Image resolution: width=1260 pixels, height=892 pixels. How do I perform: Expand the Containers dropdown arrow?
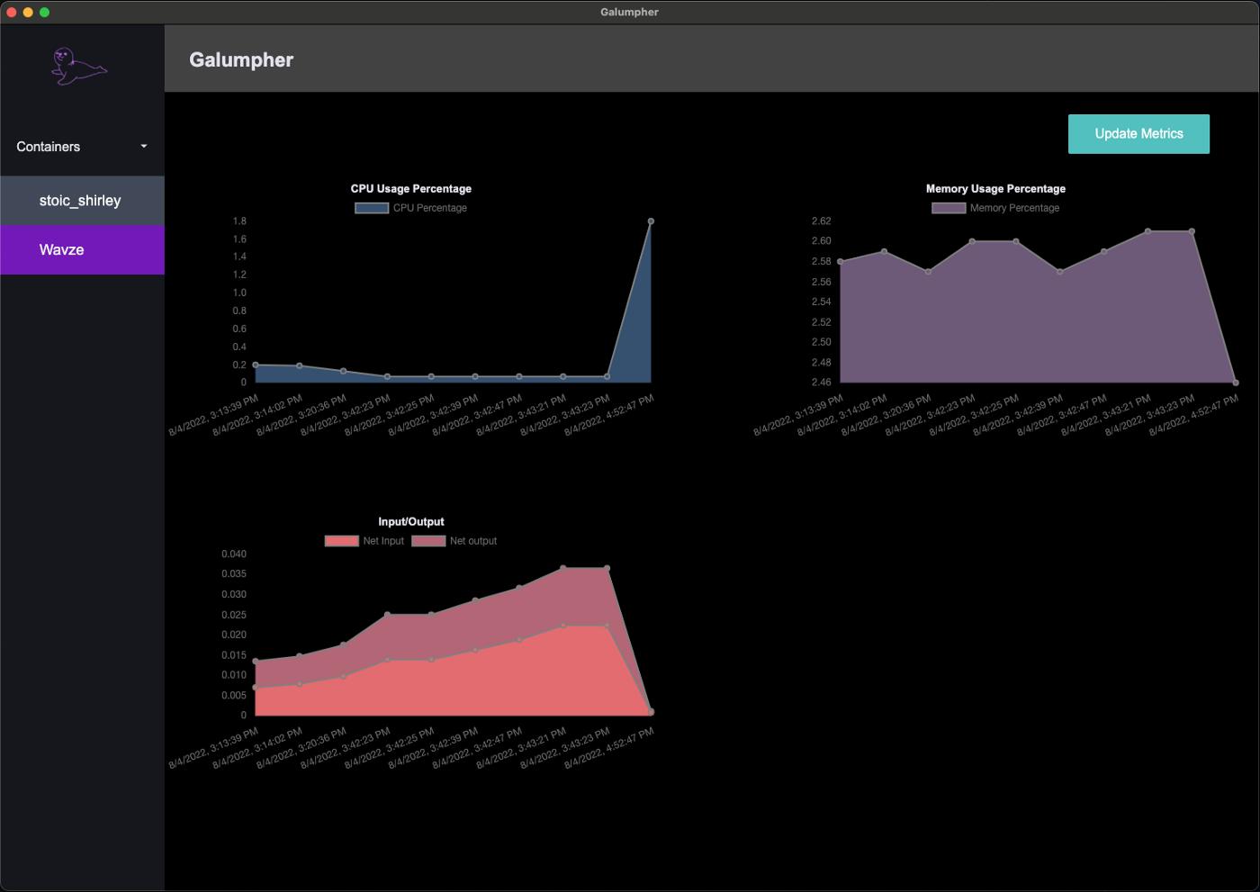click(144, 147)
